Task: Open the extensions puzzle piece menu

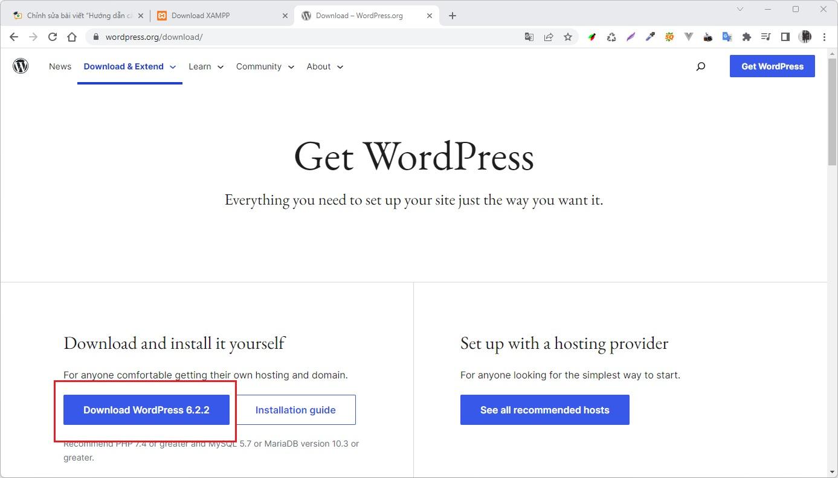Action: coord(747,37)
